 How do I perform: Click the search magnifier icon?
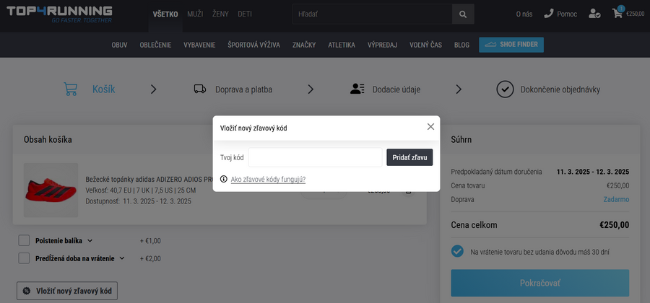coord(463,14)
